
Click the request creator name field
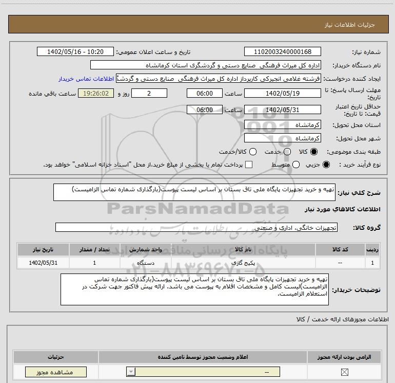[219, 78]
